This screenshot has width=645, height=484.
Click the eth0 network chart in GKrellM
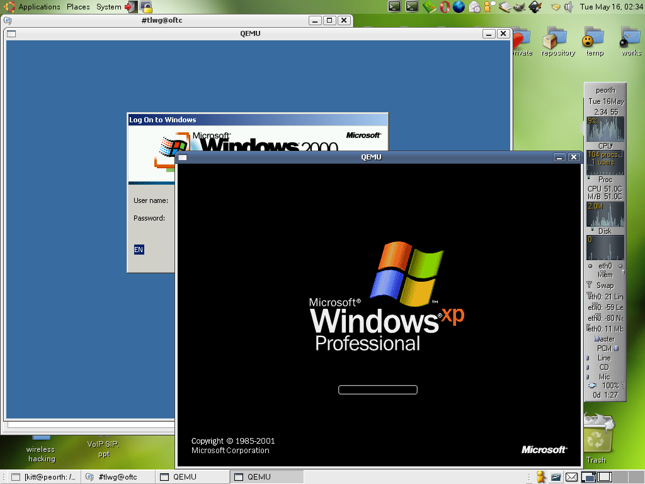[605, 248]
